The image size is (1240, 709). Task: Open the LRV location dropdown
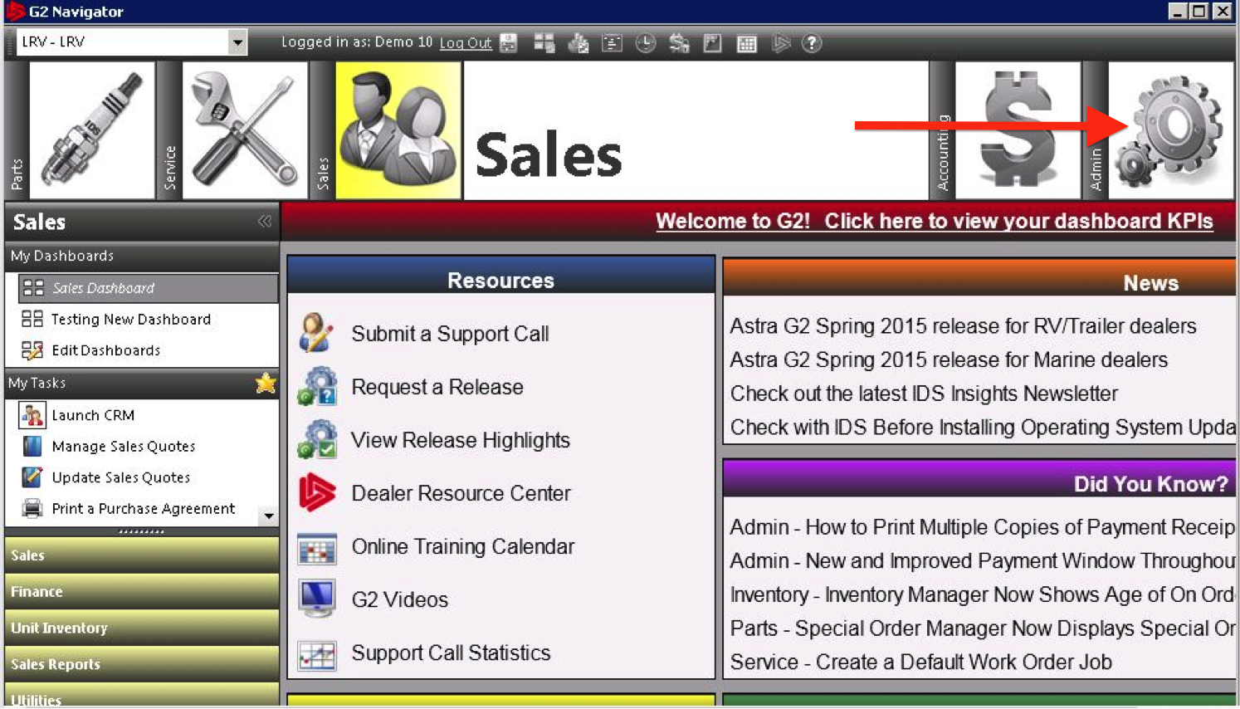pos(237,42)
